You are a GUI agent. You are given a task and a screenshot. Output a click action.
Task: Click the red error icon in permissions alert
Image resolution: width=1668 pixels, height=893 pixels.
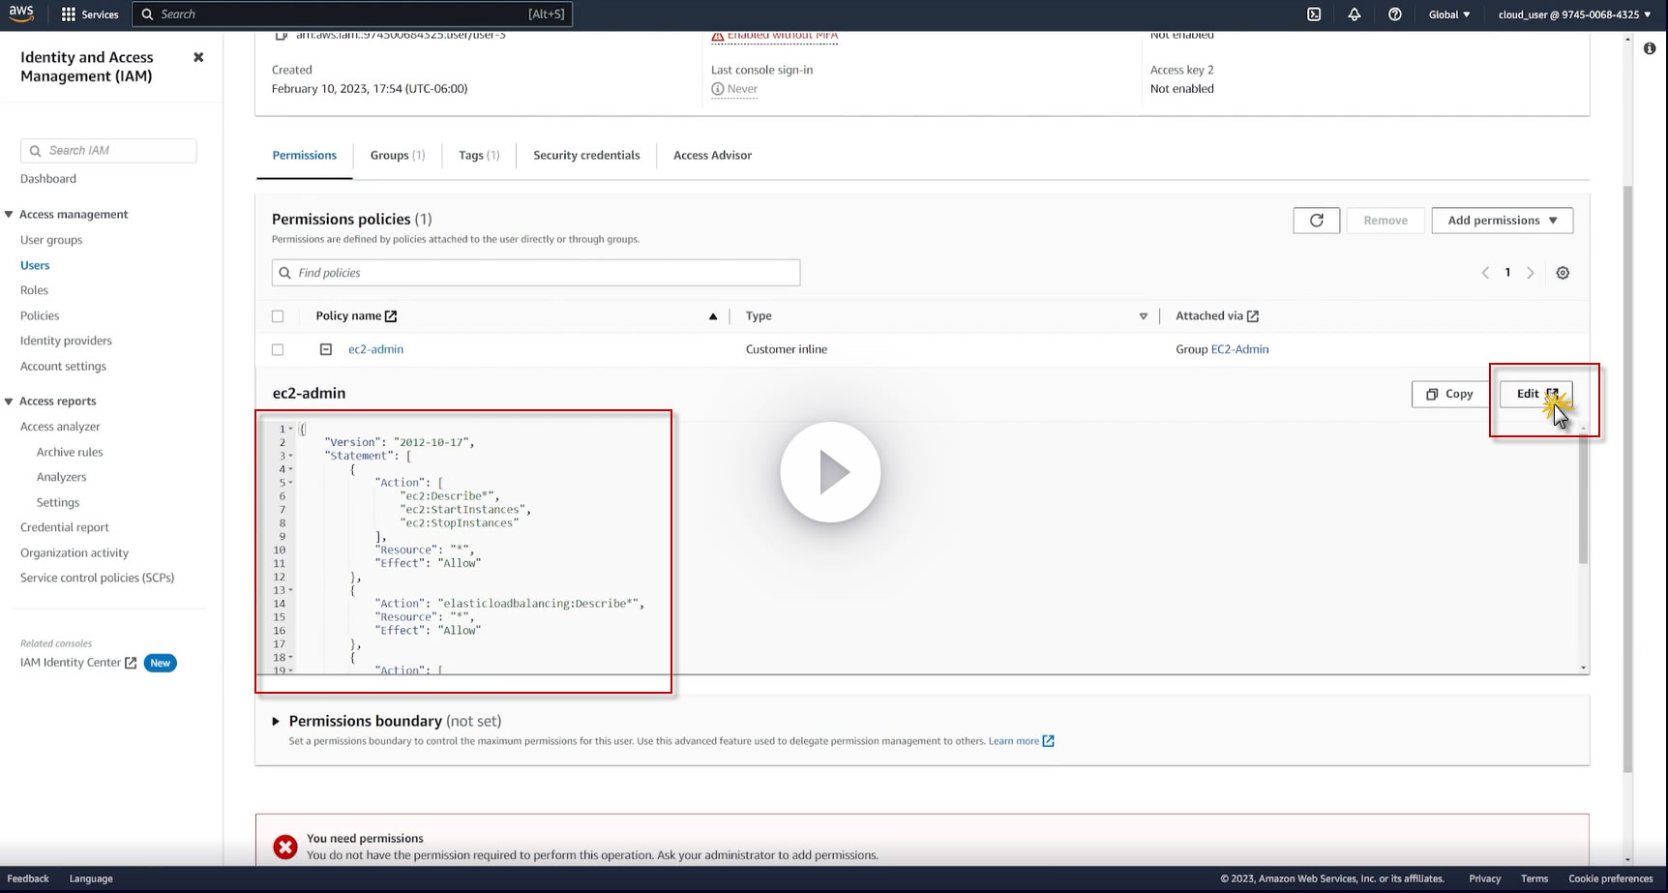tap(284, 848)
